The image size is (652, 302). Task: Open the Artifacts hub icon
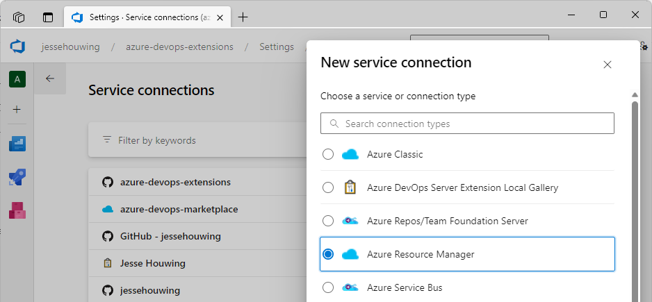click(x=17, y=210)
